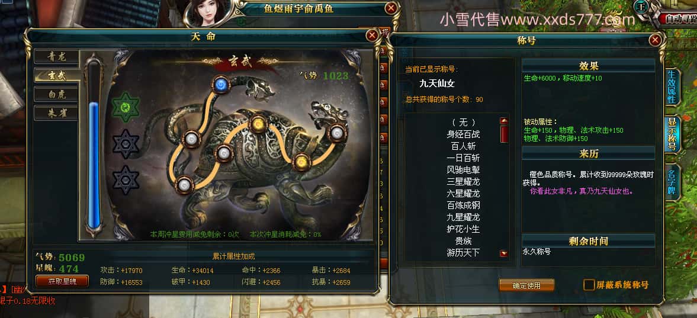Click the lower golden node on the turtle's shell
The height and width of the screenshot is (318, 697).
(301, 162)
